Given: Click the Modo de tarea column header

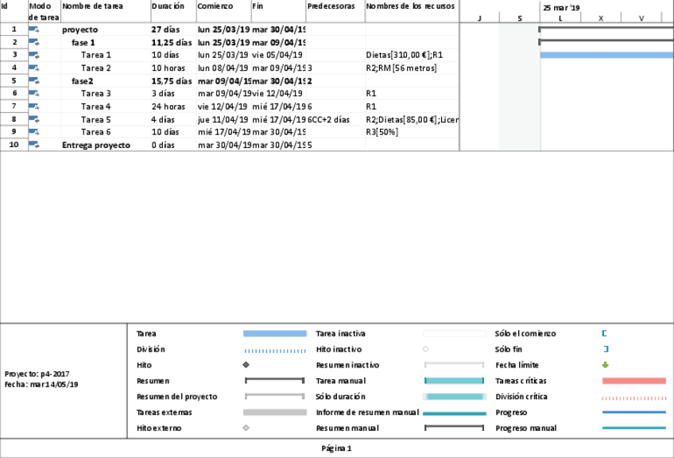Looking at the screenshot, I should pyautogui.click(x=44, y=12).
